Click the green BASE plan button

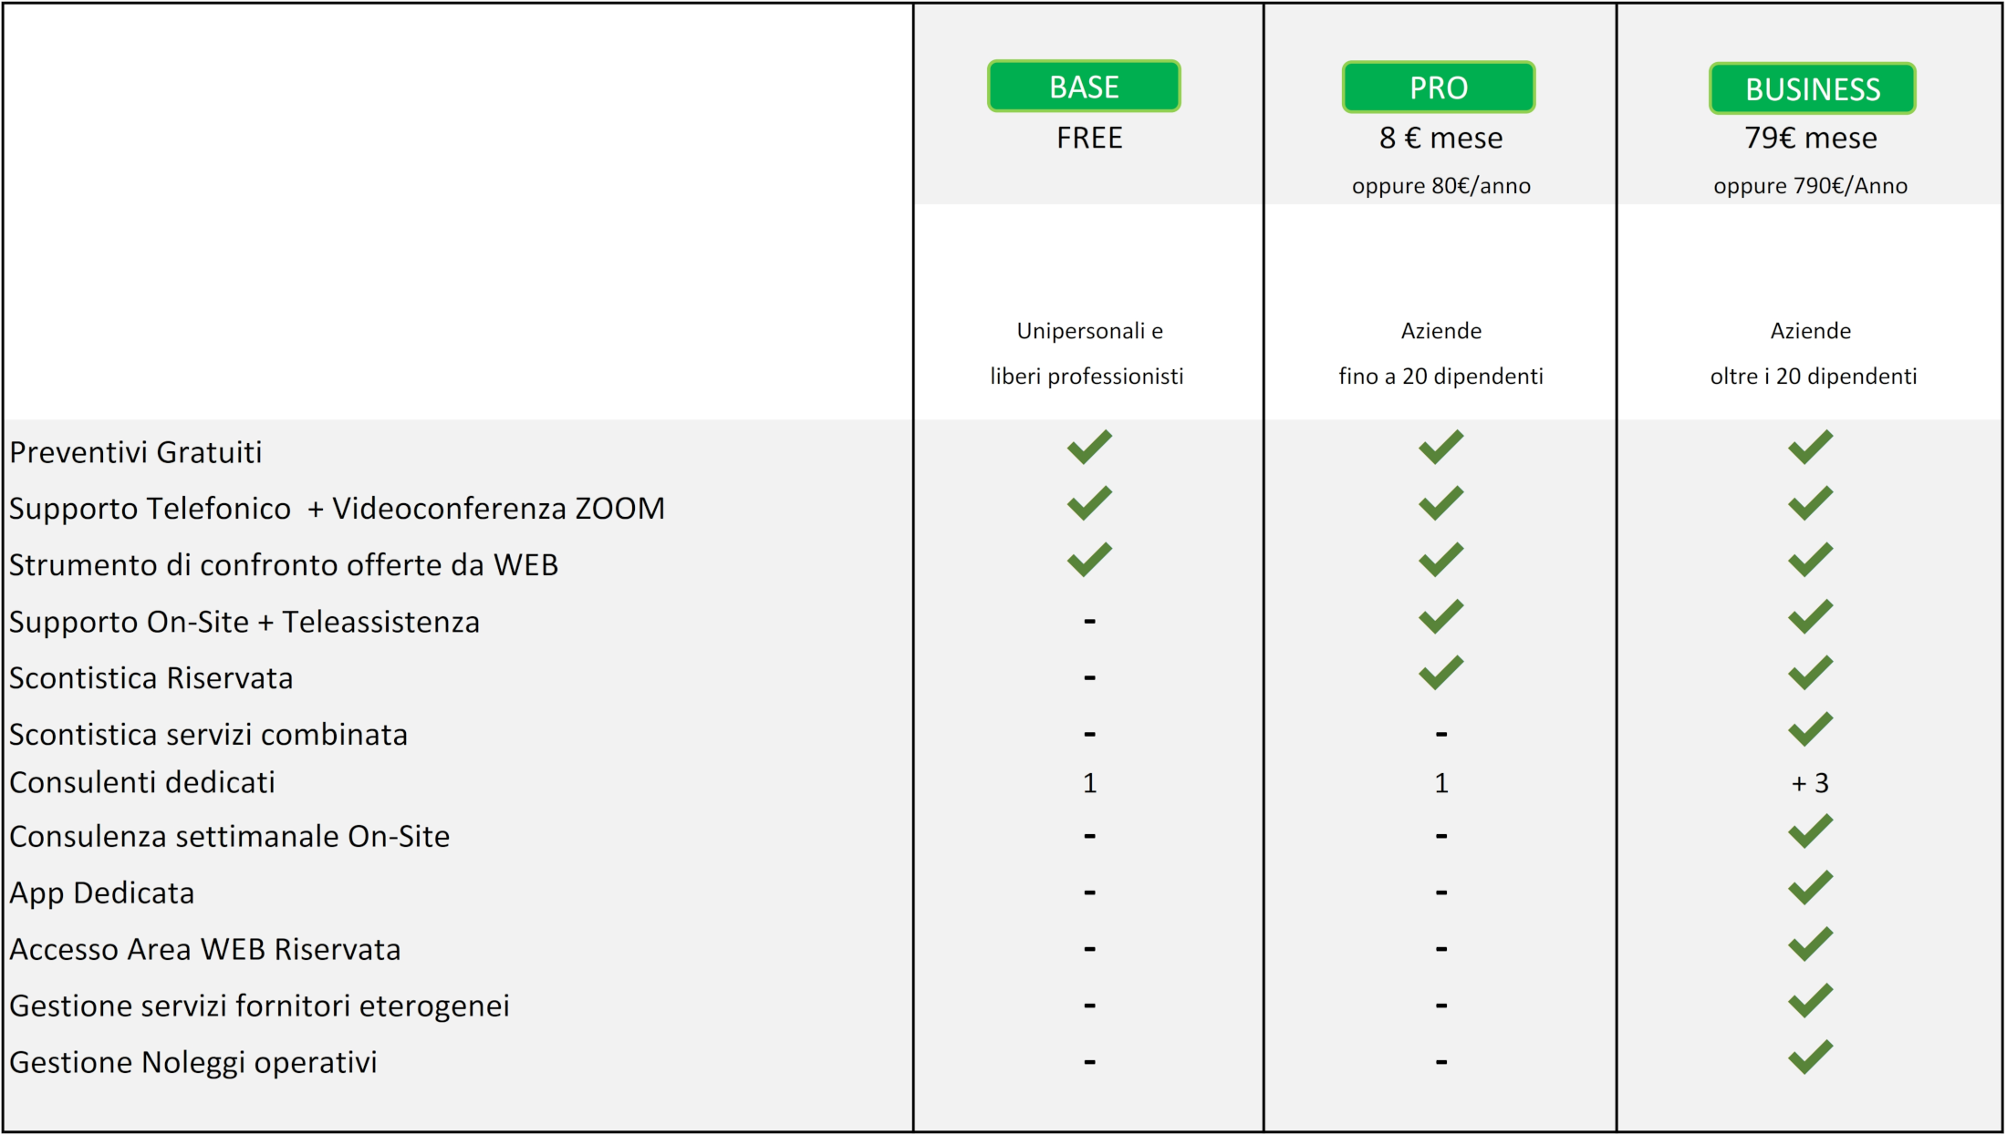click(1084, 87)
